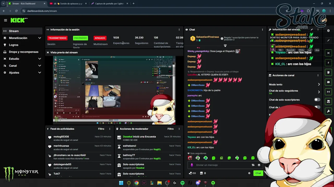Screen dimensions: 334x187
Task: Toggle the APAGADO multistream status
Action: pos(100,38)
